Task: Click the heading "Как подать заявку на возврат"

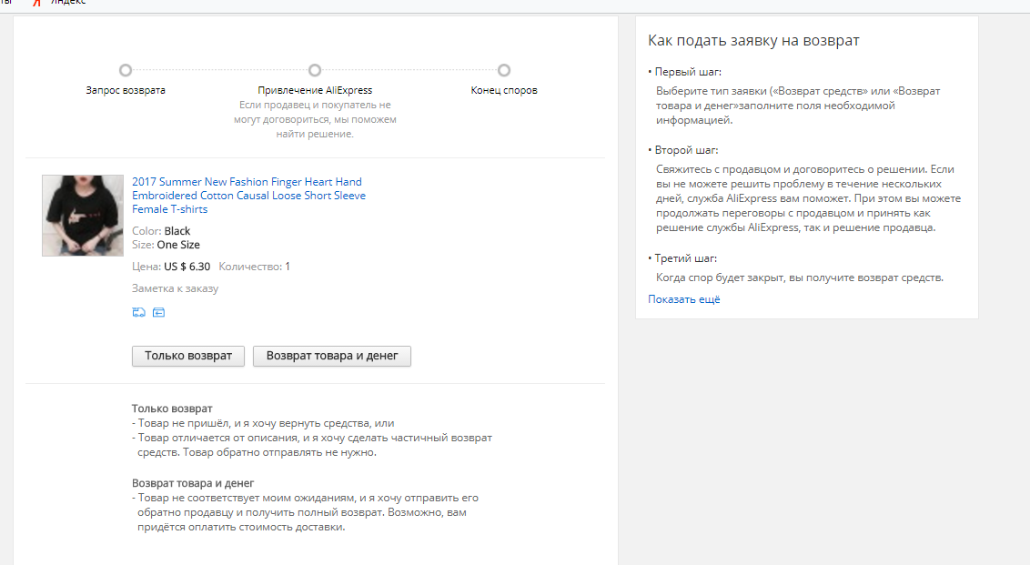Action: tap(753, 41)
